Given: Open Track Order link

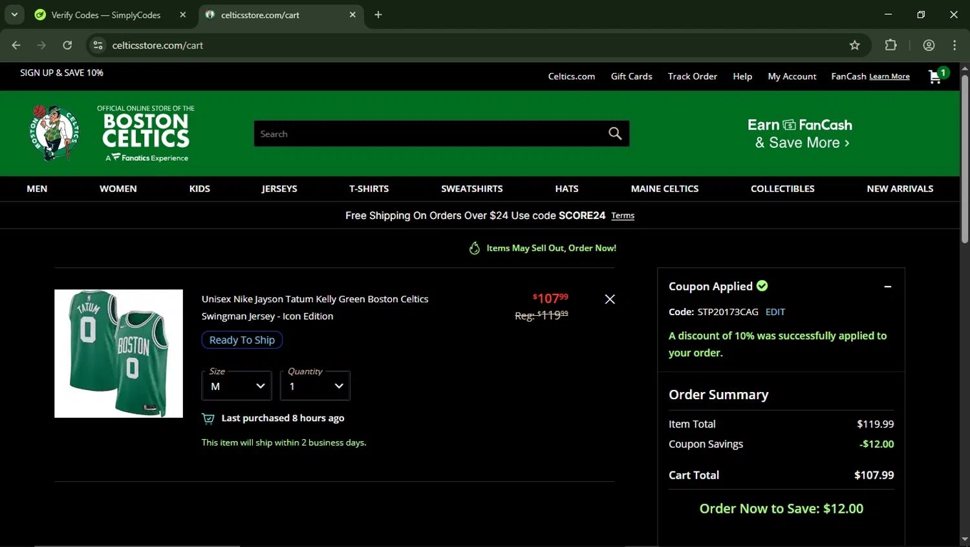Looking at the screenshot, I should (693, 76).
